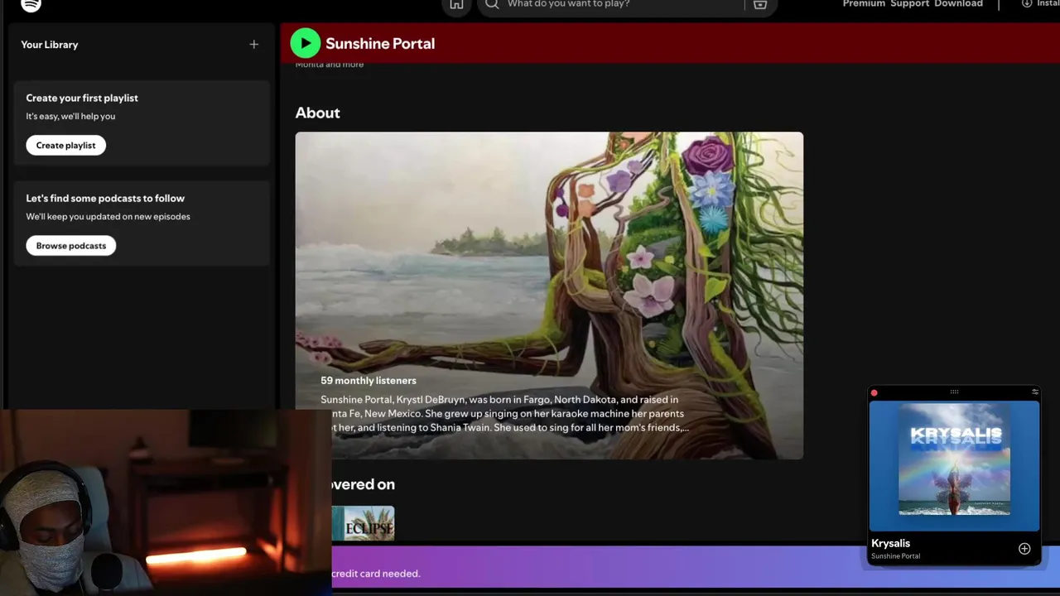Open the Browse icon in search bar
Screen dimensions: 1060x596
point(760,4)
